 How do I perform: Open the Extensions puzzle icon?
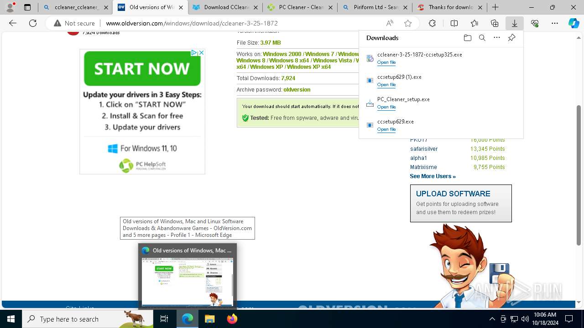click(432, 23)
